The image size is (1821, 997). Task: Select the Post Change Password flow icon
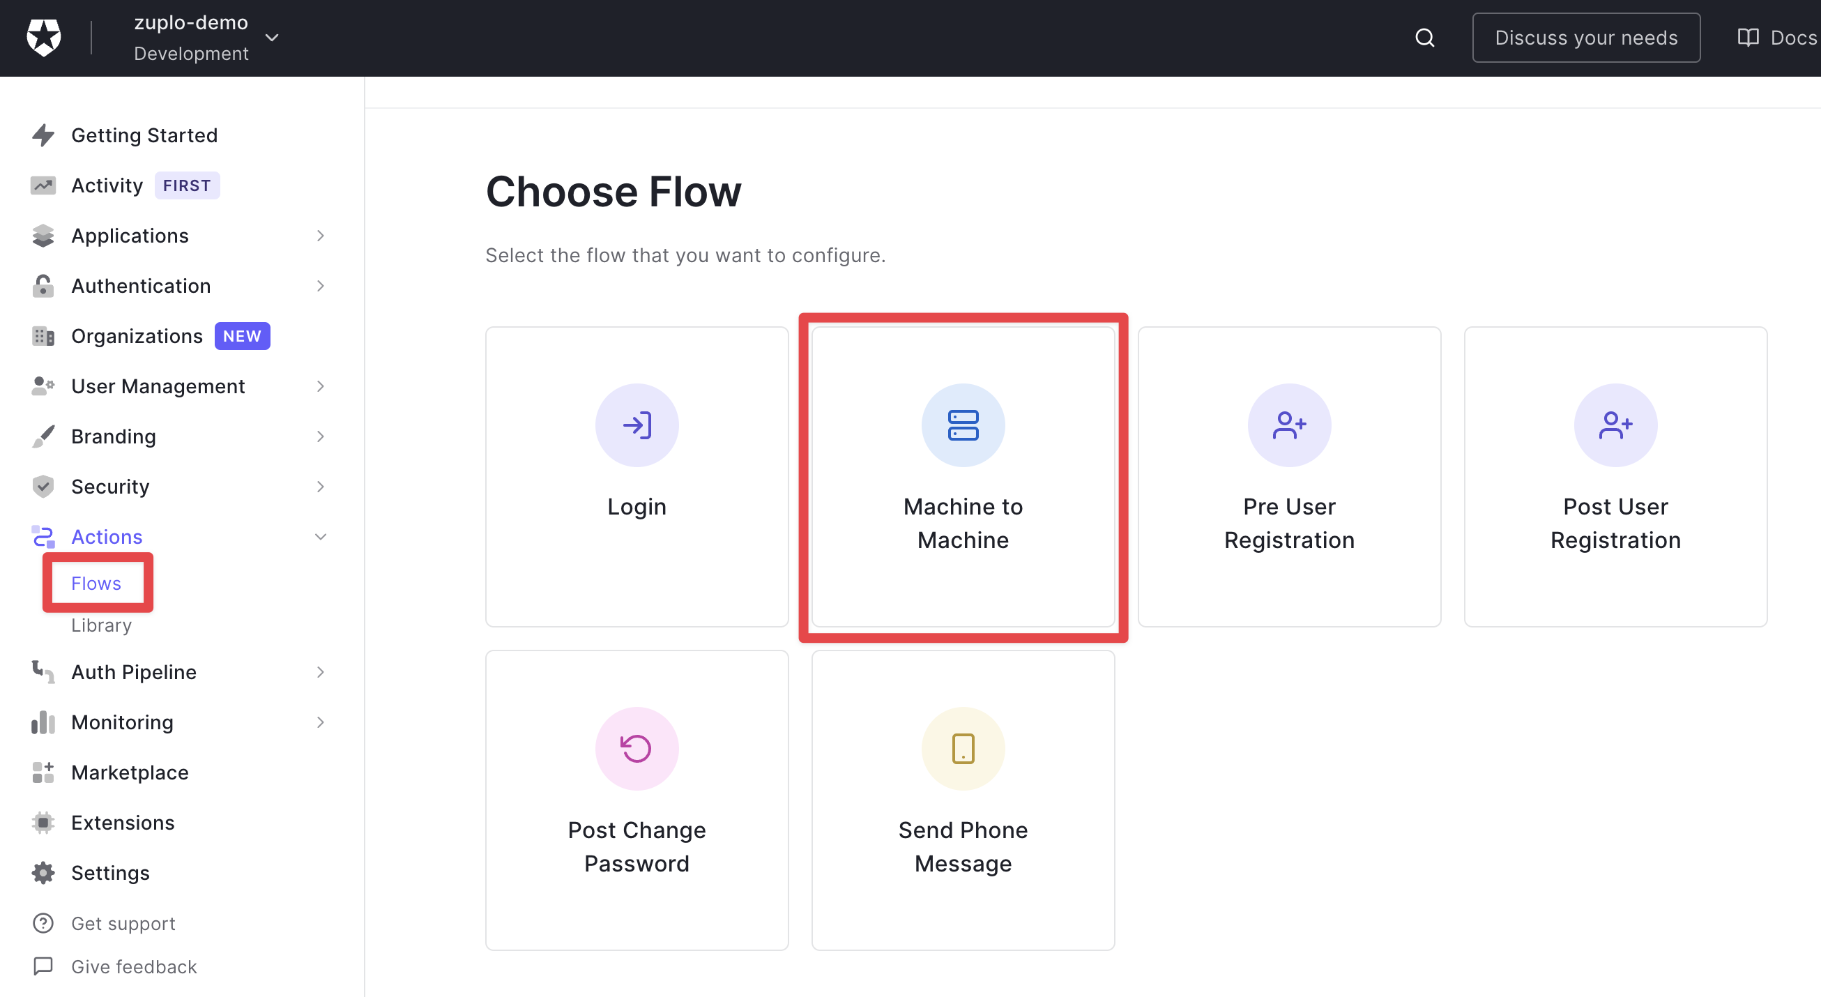click(x=637, y=748)
